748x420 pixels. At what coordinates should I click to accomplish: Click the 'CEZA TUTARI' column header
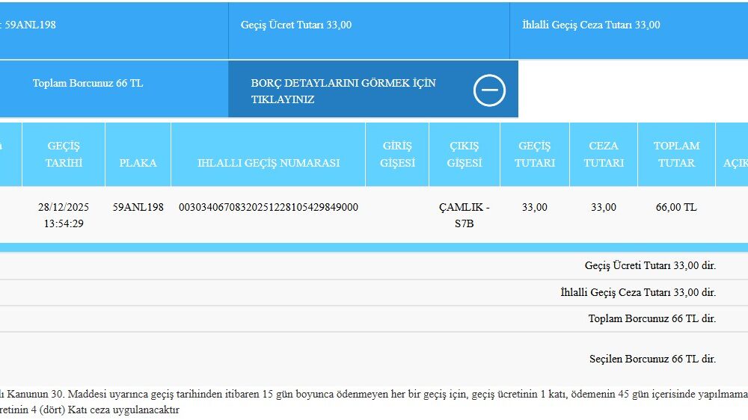(x=603, y=154)
